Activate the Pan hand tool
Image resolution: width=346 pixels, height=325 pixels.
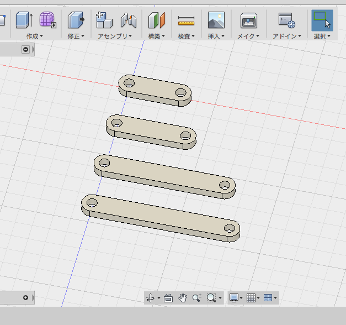pos(183,298)
